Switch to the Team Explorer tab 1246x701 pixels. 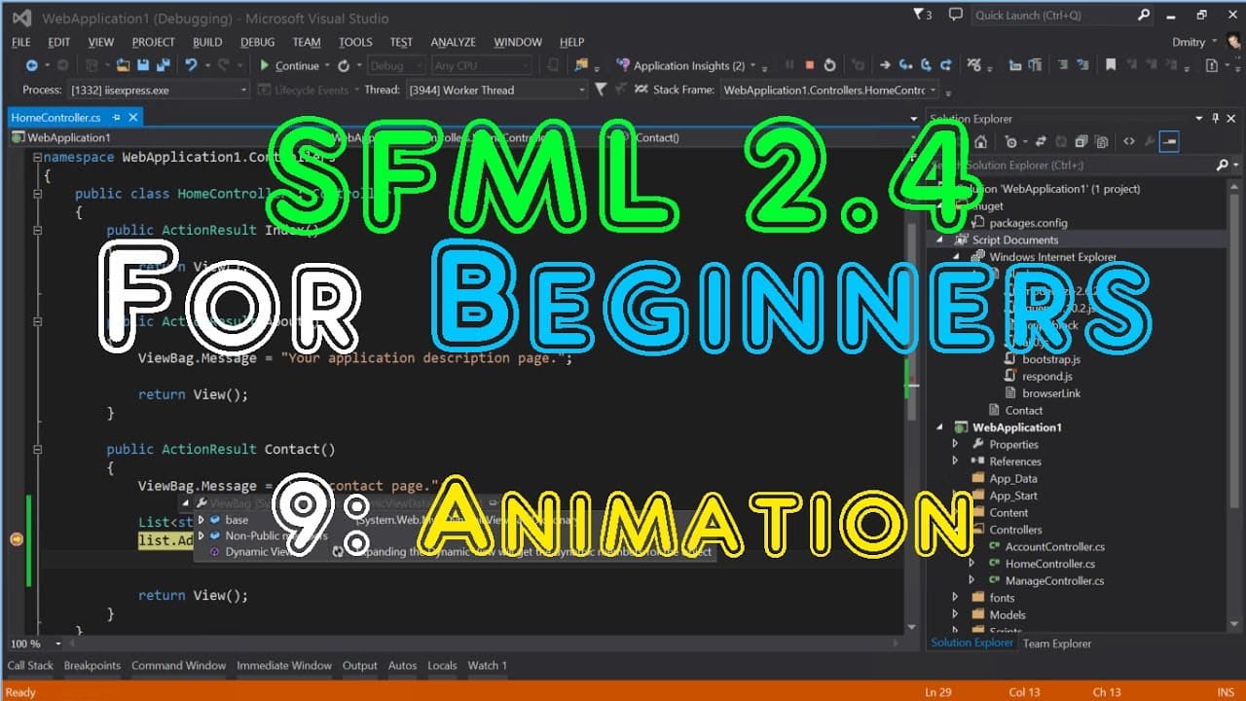1057,644
